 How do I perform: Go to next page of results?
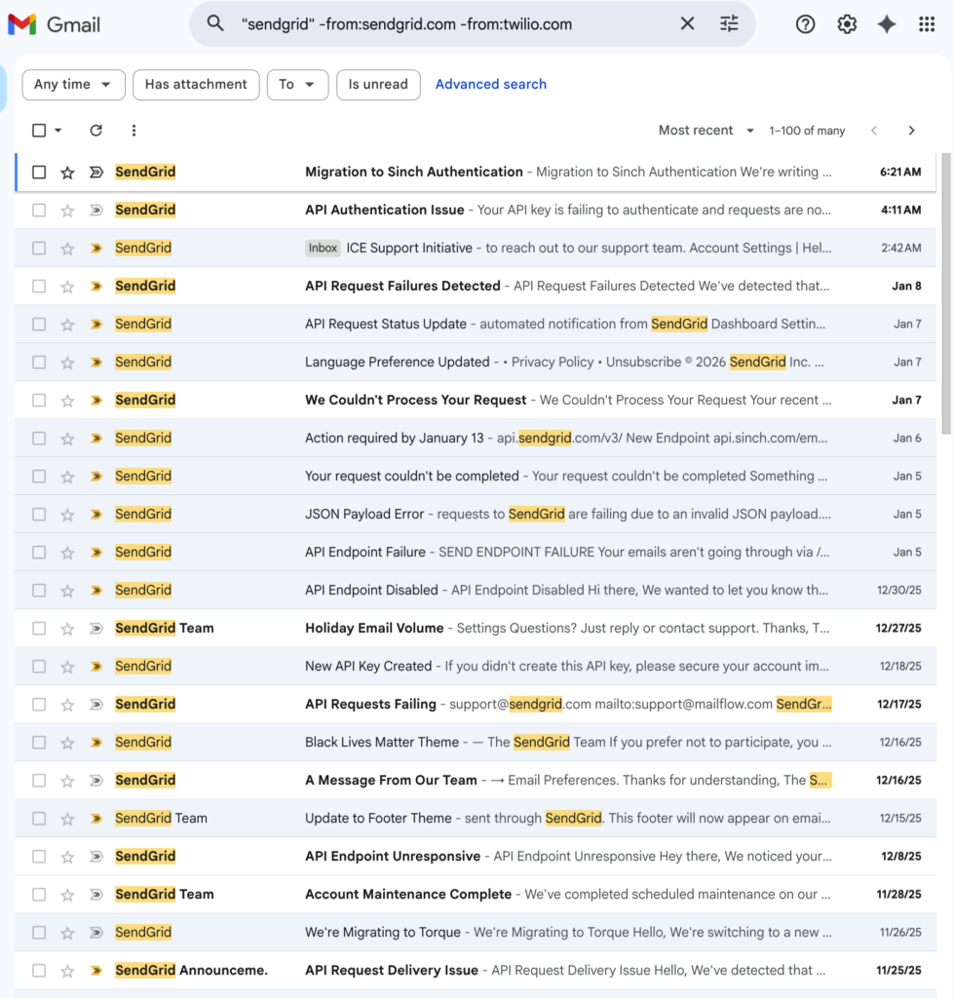[x=911, y=131]
